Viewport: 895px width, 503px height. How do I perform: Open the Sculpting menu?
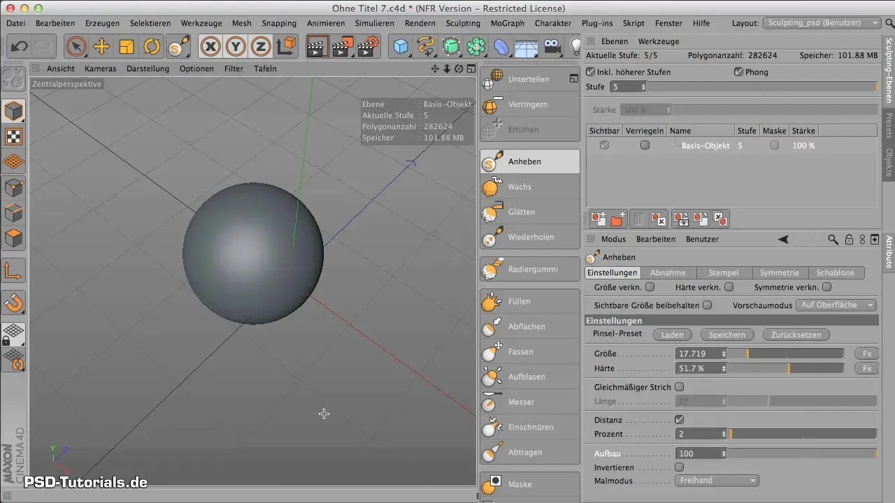462,23
